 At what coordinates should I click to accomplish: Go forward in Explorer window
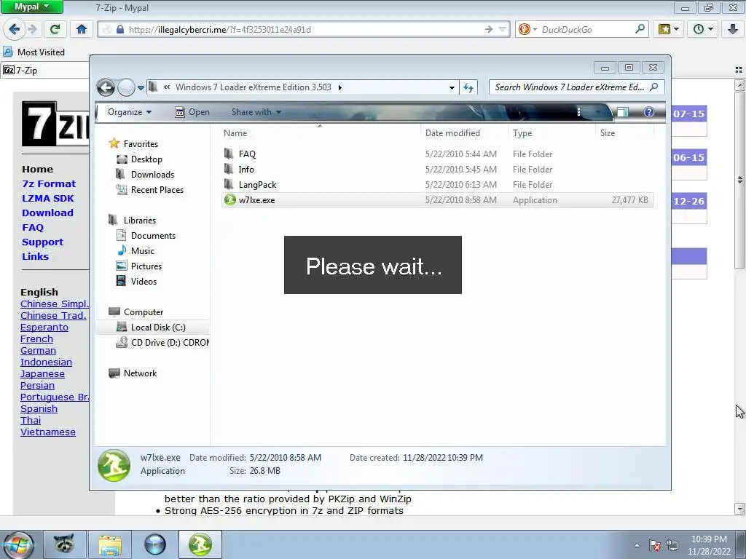[126, 87]
